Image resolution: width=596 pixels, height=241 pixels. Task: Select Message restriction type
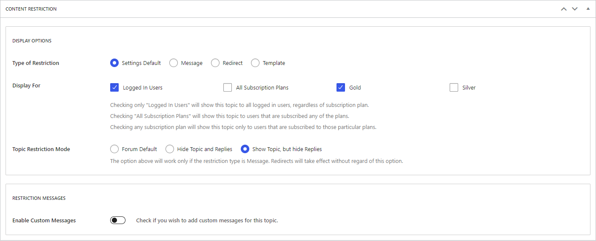pos(173,63)
